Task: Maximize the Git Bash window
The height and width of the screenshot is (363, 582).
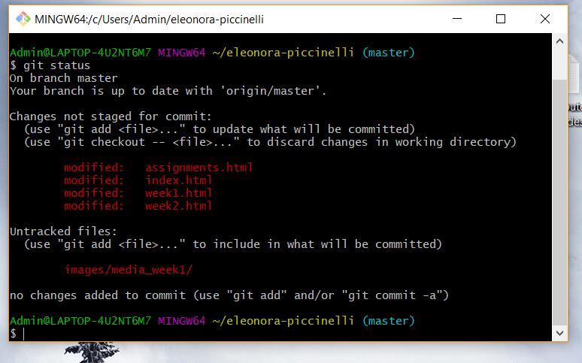Action: (501, 19)
